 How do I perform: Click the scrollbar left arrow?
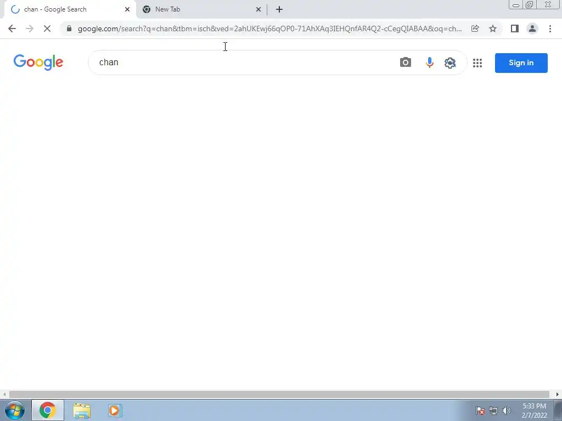pyautogui.click(x=4, y=394)
